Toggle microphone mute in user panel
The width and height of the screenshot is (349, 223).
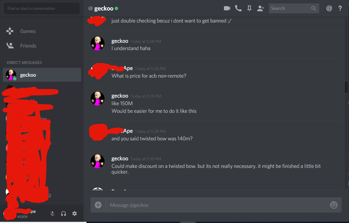(52, 213)
